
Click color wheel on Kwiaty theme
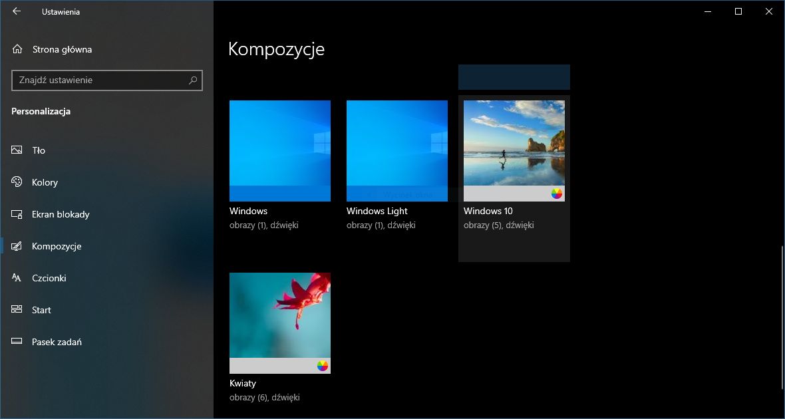(x=323, y=366)
